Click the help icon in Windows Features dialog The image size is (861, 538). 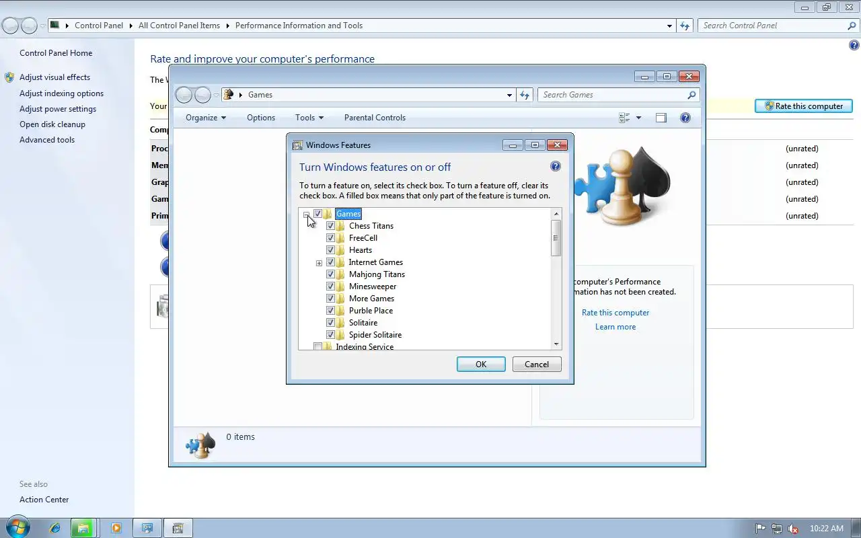556,166
